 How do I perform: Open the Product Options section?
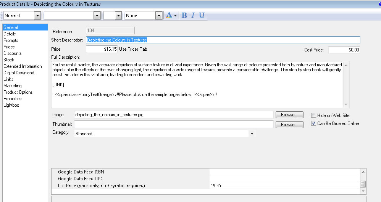coord(18,92)
